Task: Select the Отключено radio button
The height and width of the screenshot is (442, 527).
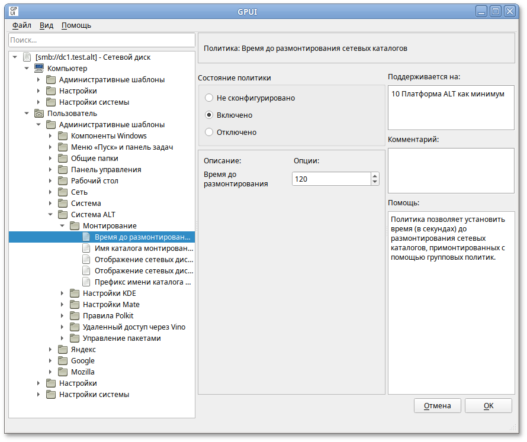Action: [209, 132]
